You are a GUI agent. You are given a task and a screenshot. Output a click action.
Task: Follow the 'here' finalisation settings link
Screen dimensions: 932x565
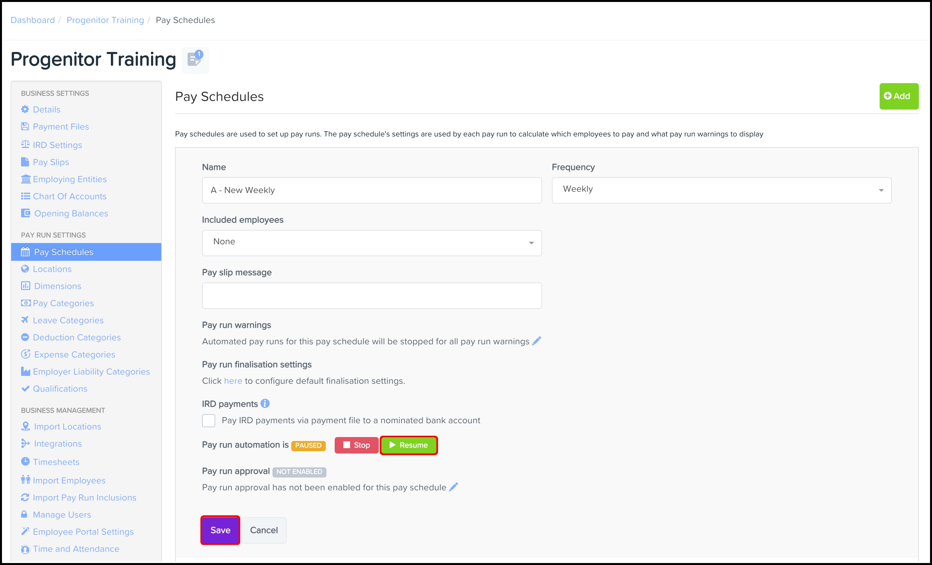[x=233, y=381]
